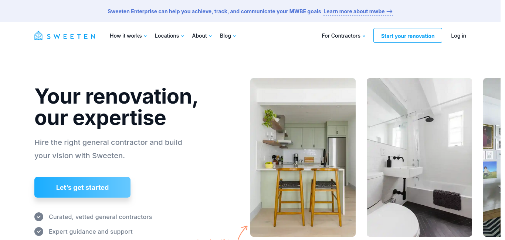Expand the How it works chevron

click(x=146, y=36)
